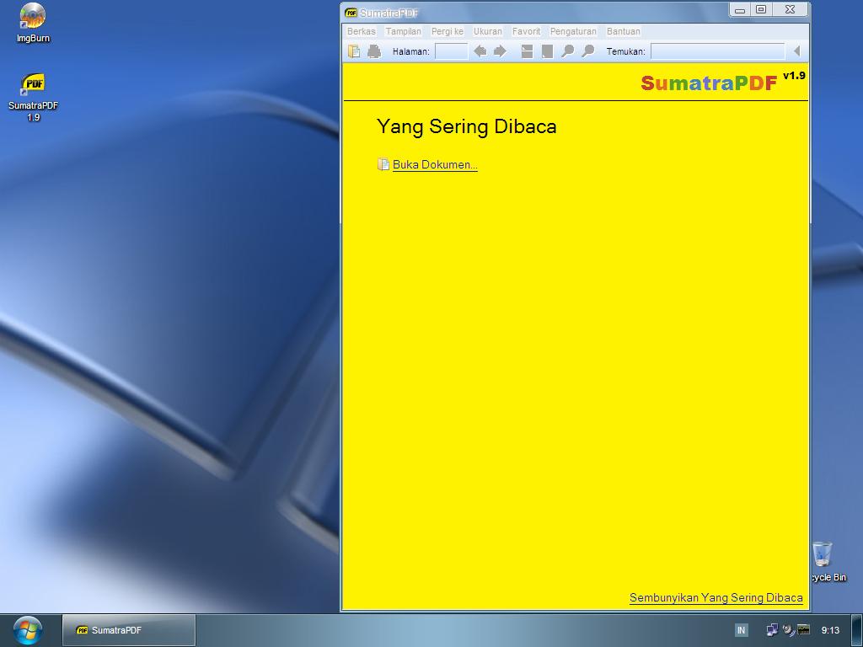Click the Halaman page number field
Image resolution: width=863 pixels, height=647 pixels.
452,51
